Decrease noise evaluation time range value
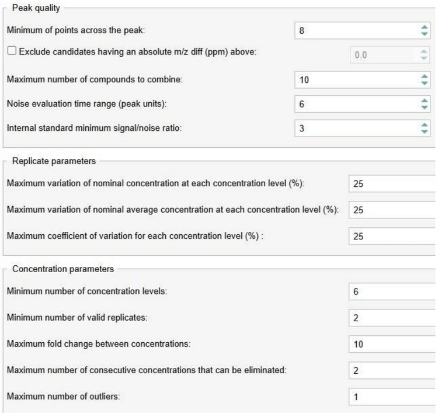Viewport: 438px width, 417px height. click(425, 107)
